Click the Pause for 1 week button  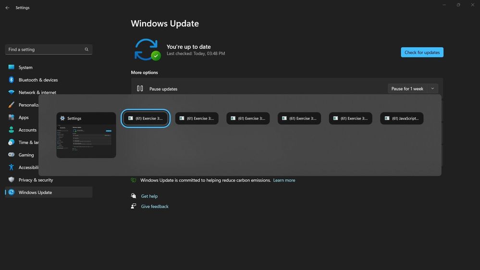(407, 88)
